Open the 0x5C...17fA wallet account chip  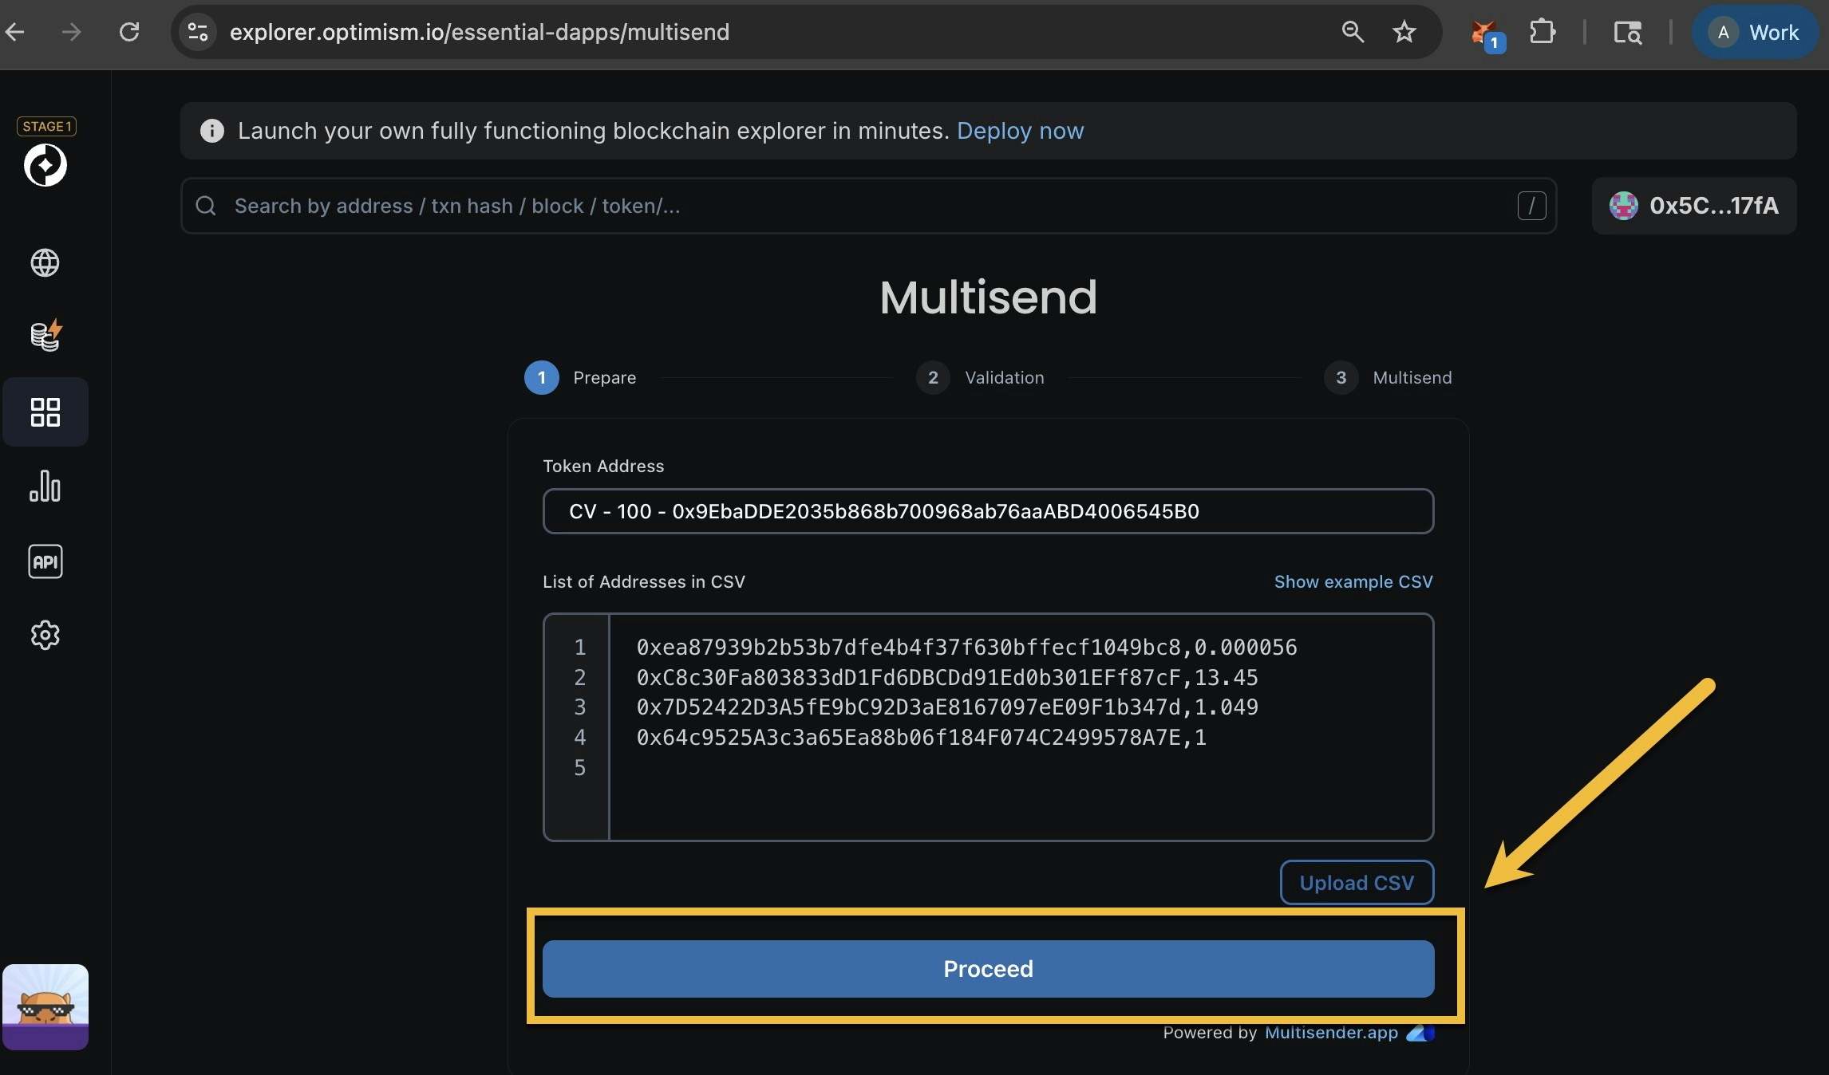(1693, 206)
